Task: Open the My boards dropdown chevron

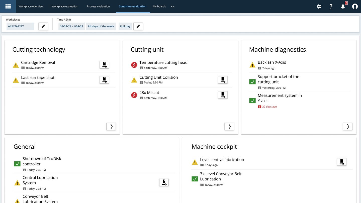Action: 173,7
